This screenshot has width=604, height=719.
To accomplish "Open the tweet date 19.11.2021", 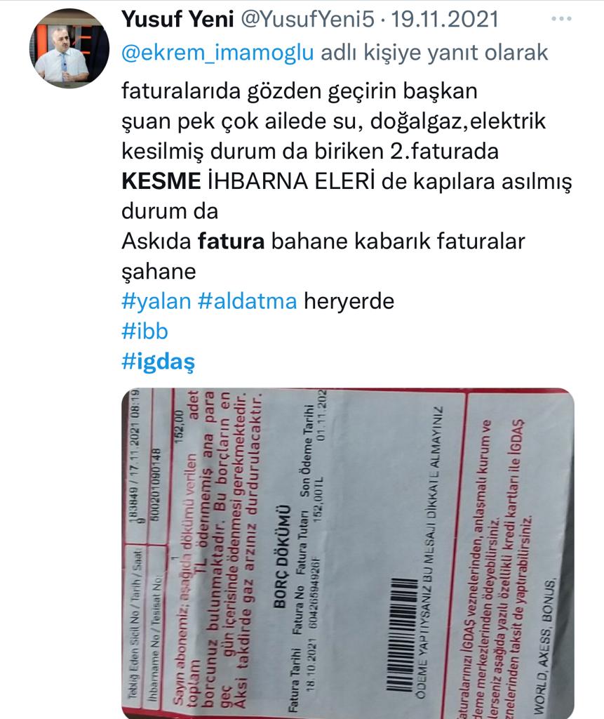I will 445,19.
